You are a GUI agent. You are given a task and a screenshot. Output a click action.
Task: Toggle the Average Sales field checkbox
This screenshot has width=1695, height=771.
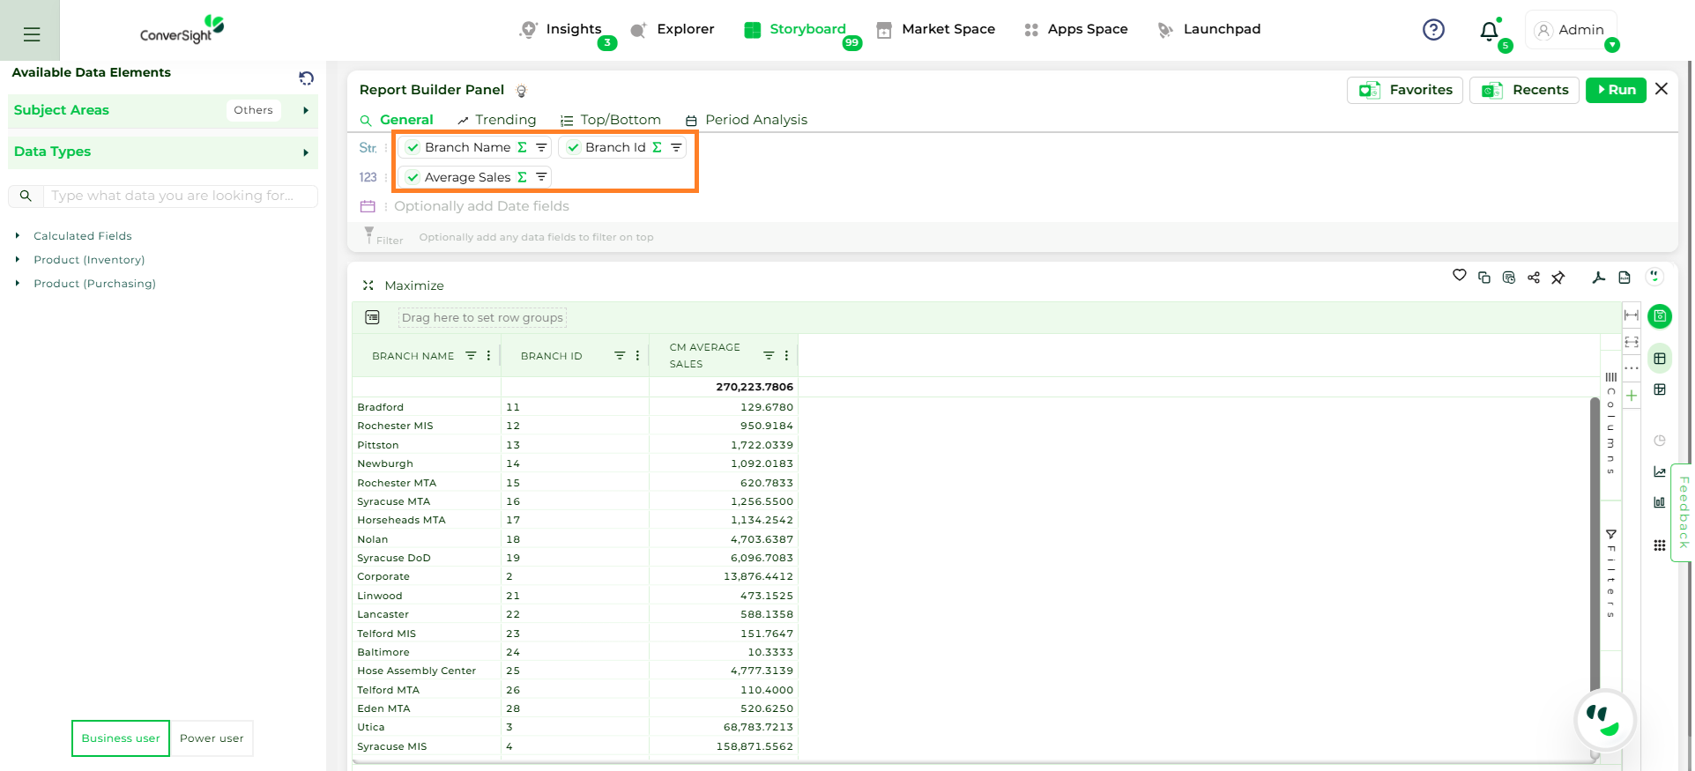click(413, 178)
